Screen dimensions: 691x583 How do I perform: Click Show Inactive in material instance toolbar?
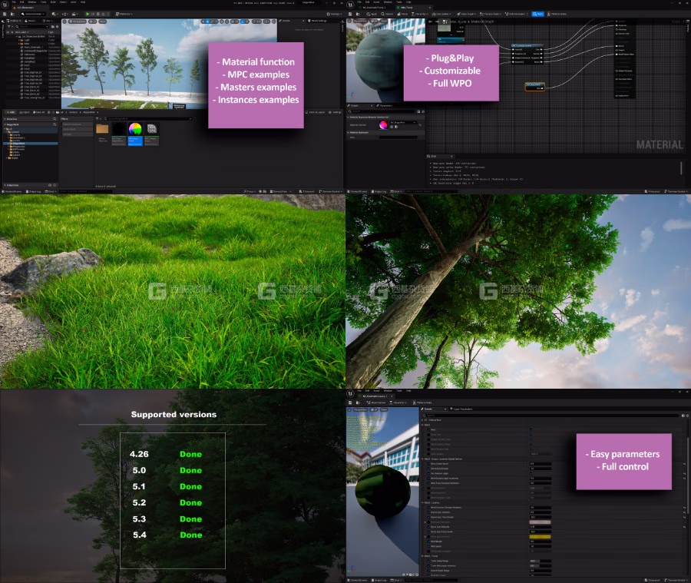[x=378, y=402]
